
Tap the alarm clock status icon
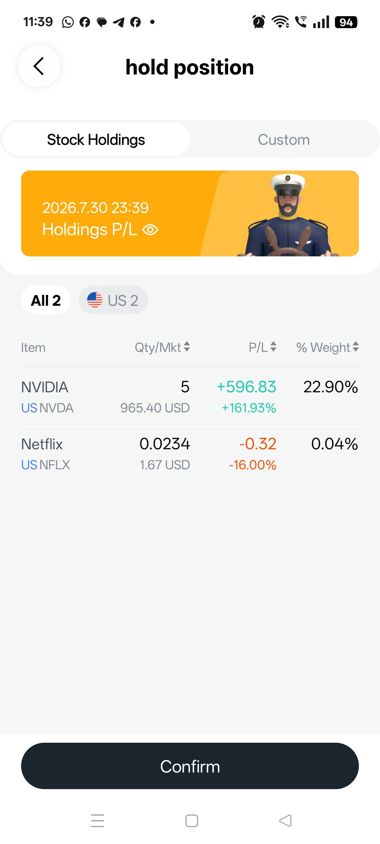click(x=259, y=22)
